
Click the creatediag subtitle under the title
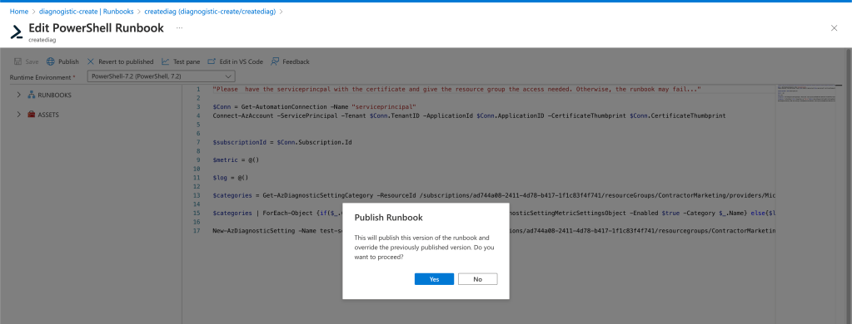point(42,40)
